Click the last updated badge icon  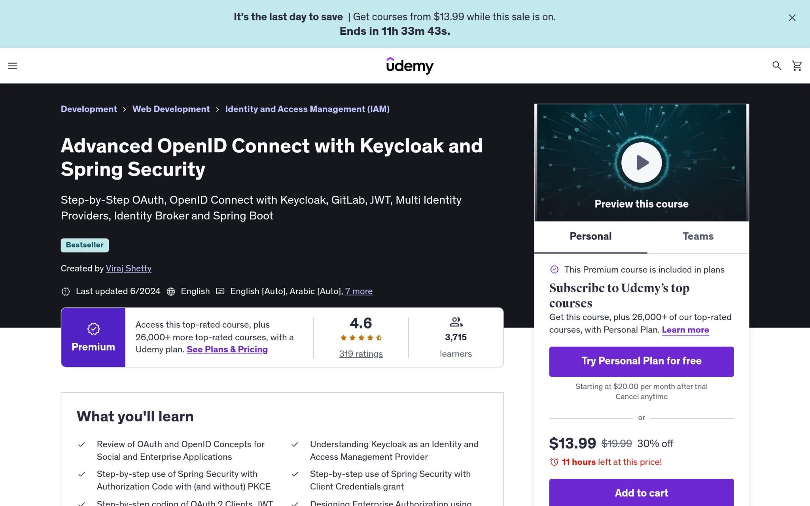pyautogui.click(x=66, y=291)
